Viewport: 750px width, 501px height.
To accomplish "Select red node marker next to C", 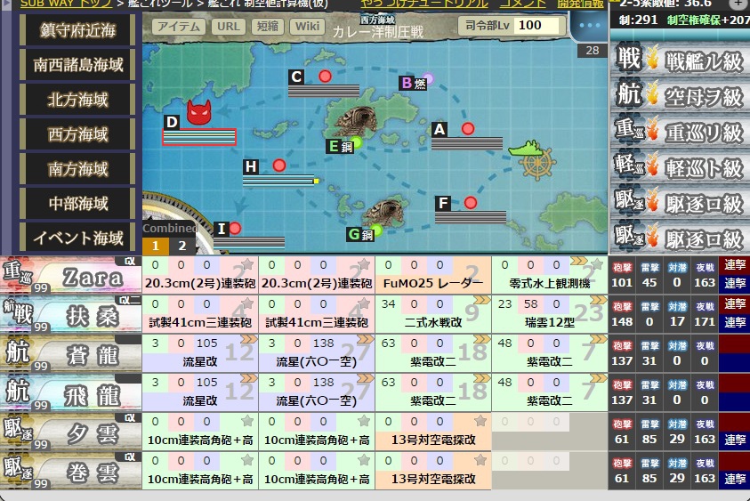I will click(326, 76).
